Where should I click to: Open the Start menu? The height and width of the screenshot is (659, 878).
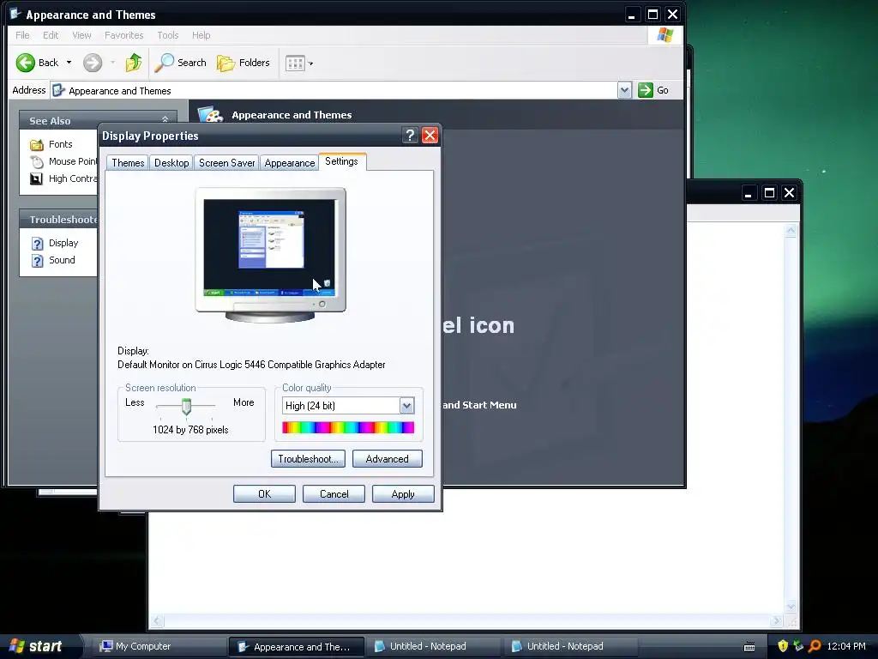point(37,646)
